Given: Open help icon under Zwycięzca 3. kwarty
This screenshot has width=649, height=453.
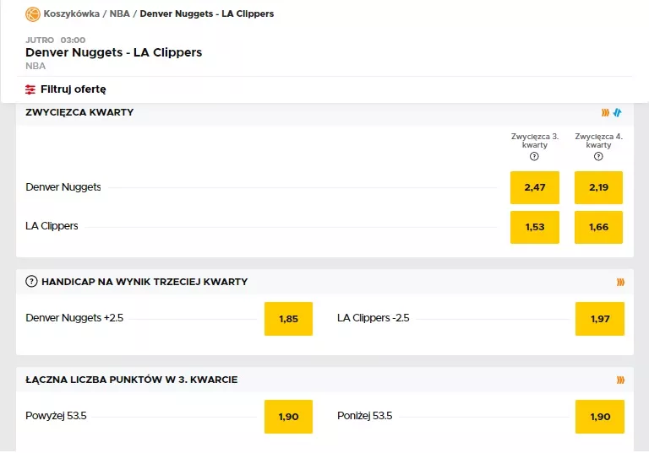Looking at the screenshot, I should coord(534,156).
